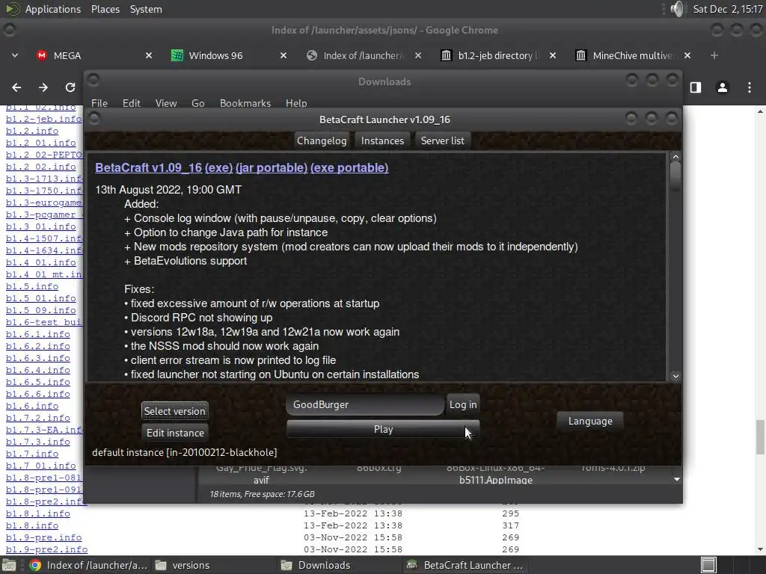Click the clock showing Sat Dec 2

click(727, 9)
